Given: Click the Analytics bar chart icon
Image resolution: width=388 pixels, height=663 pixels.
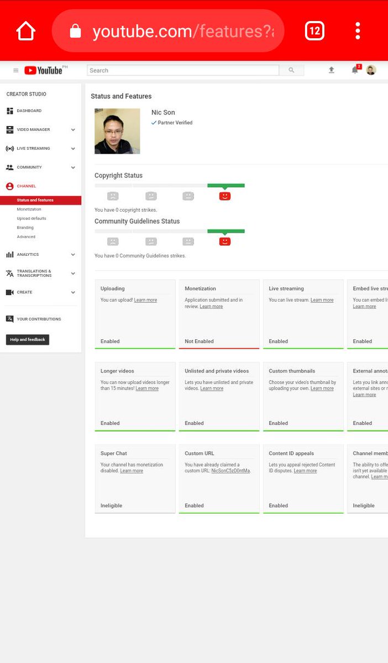Looking at the screenshot, I should [x=10, y=255].
